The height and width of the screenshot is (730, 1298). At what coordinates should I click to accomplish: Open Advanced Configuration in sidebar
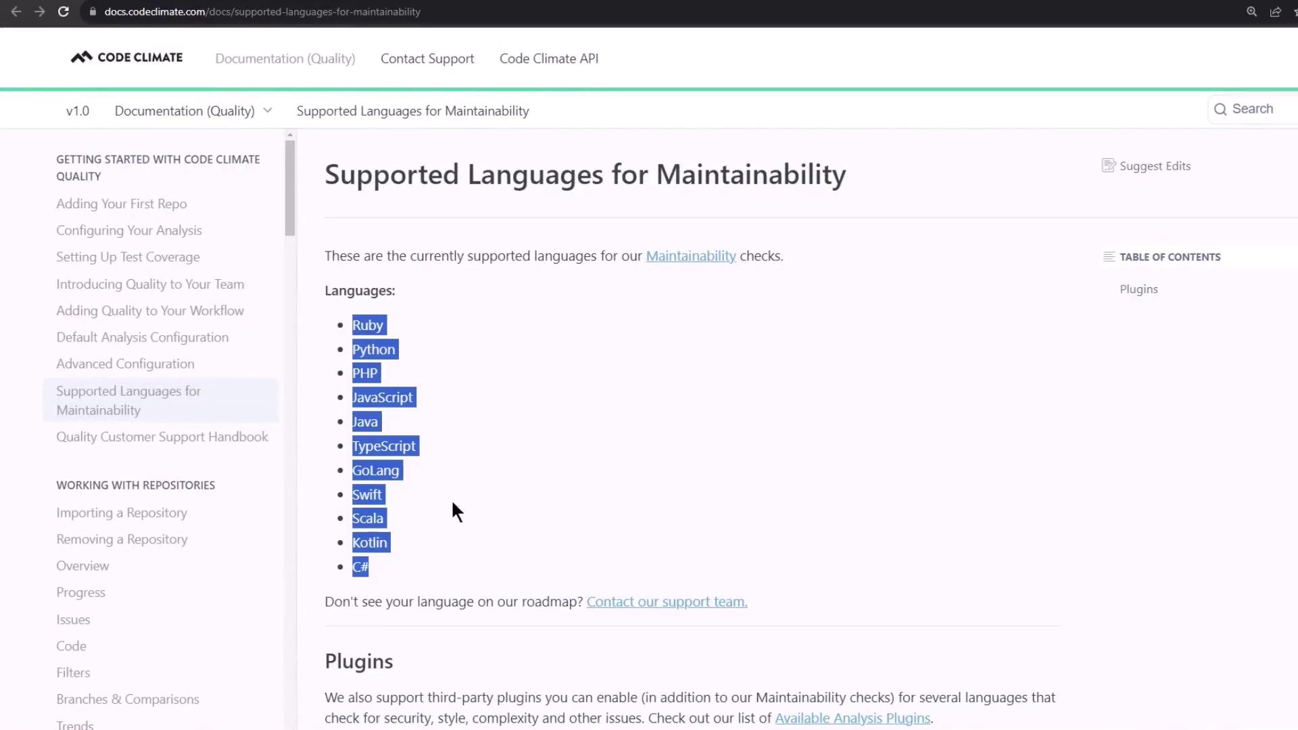[125, 364]
